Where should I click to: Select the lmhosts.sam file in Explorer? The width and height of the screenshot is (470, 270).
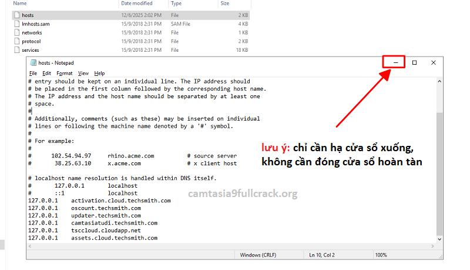130,24
